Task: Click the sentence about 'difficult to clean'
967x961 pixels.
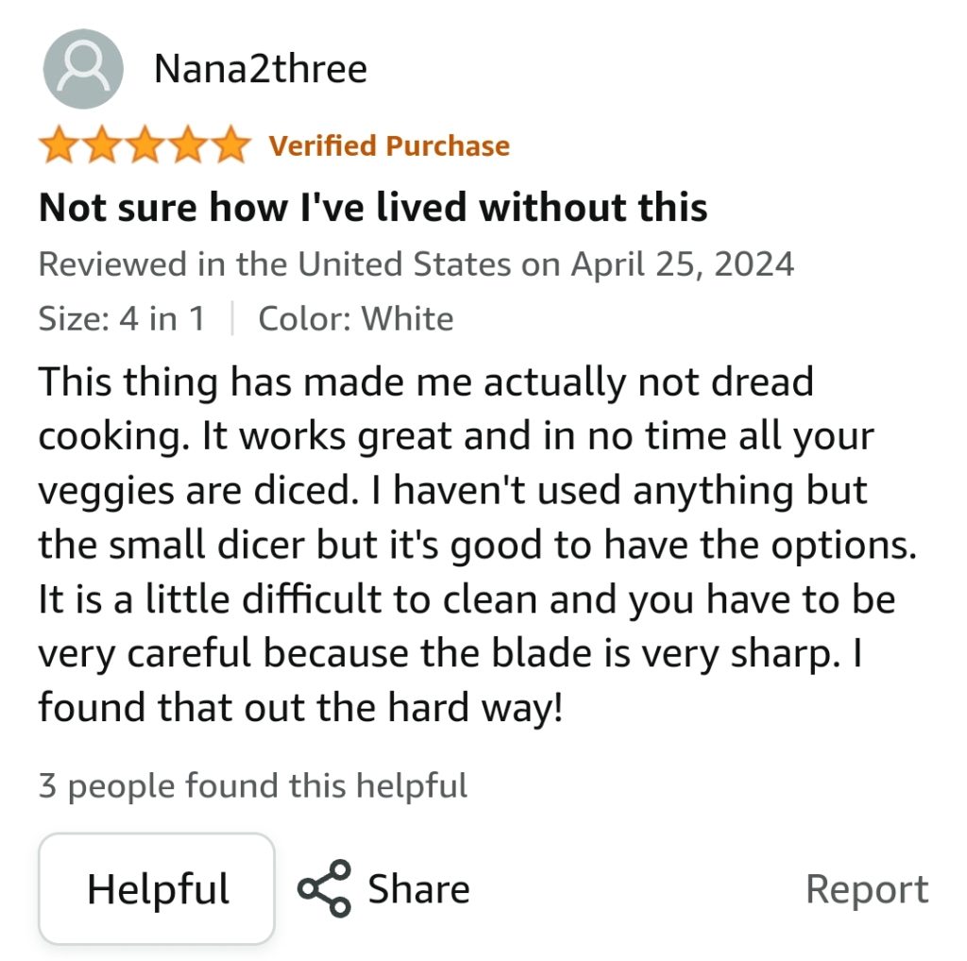Action: [x=467, y=626]
